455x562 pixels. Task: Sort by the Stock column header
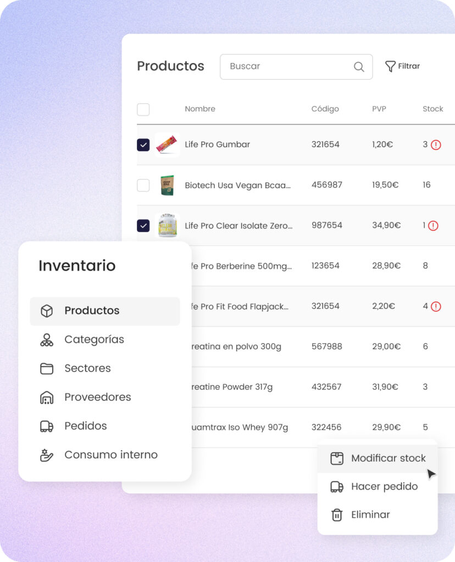click(x=433, y=109)
